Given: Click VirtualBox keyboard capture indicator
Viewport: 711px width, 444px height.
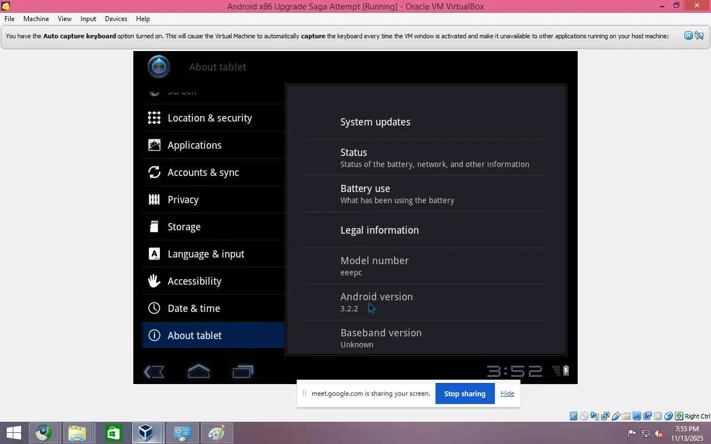Looking at the screenshot, I should pyautogui.click(x=679, y=416).
